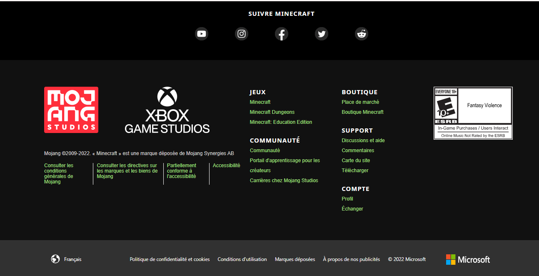The width and height of the screenshot is (539, 276).
Task: Open Carrières chez Mojang Studios
Action: [284, 181]
